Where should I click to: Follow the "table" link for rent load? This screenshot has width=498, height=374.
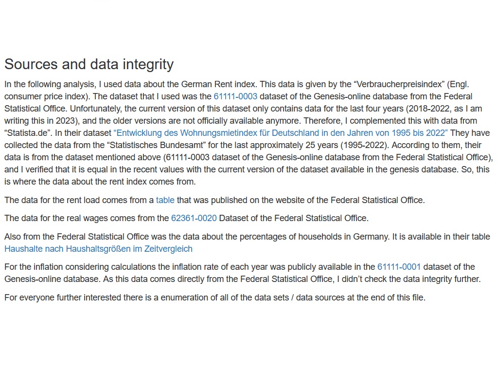tap(165, 200)
